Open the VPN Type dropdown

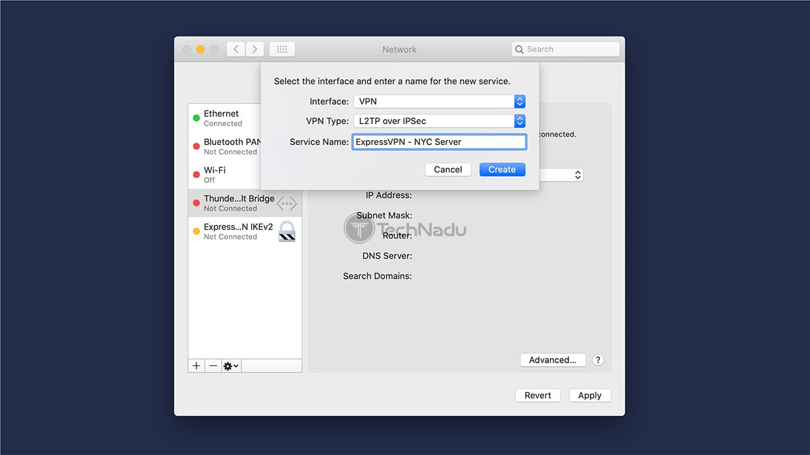[x=439, y=121]
